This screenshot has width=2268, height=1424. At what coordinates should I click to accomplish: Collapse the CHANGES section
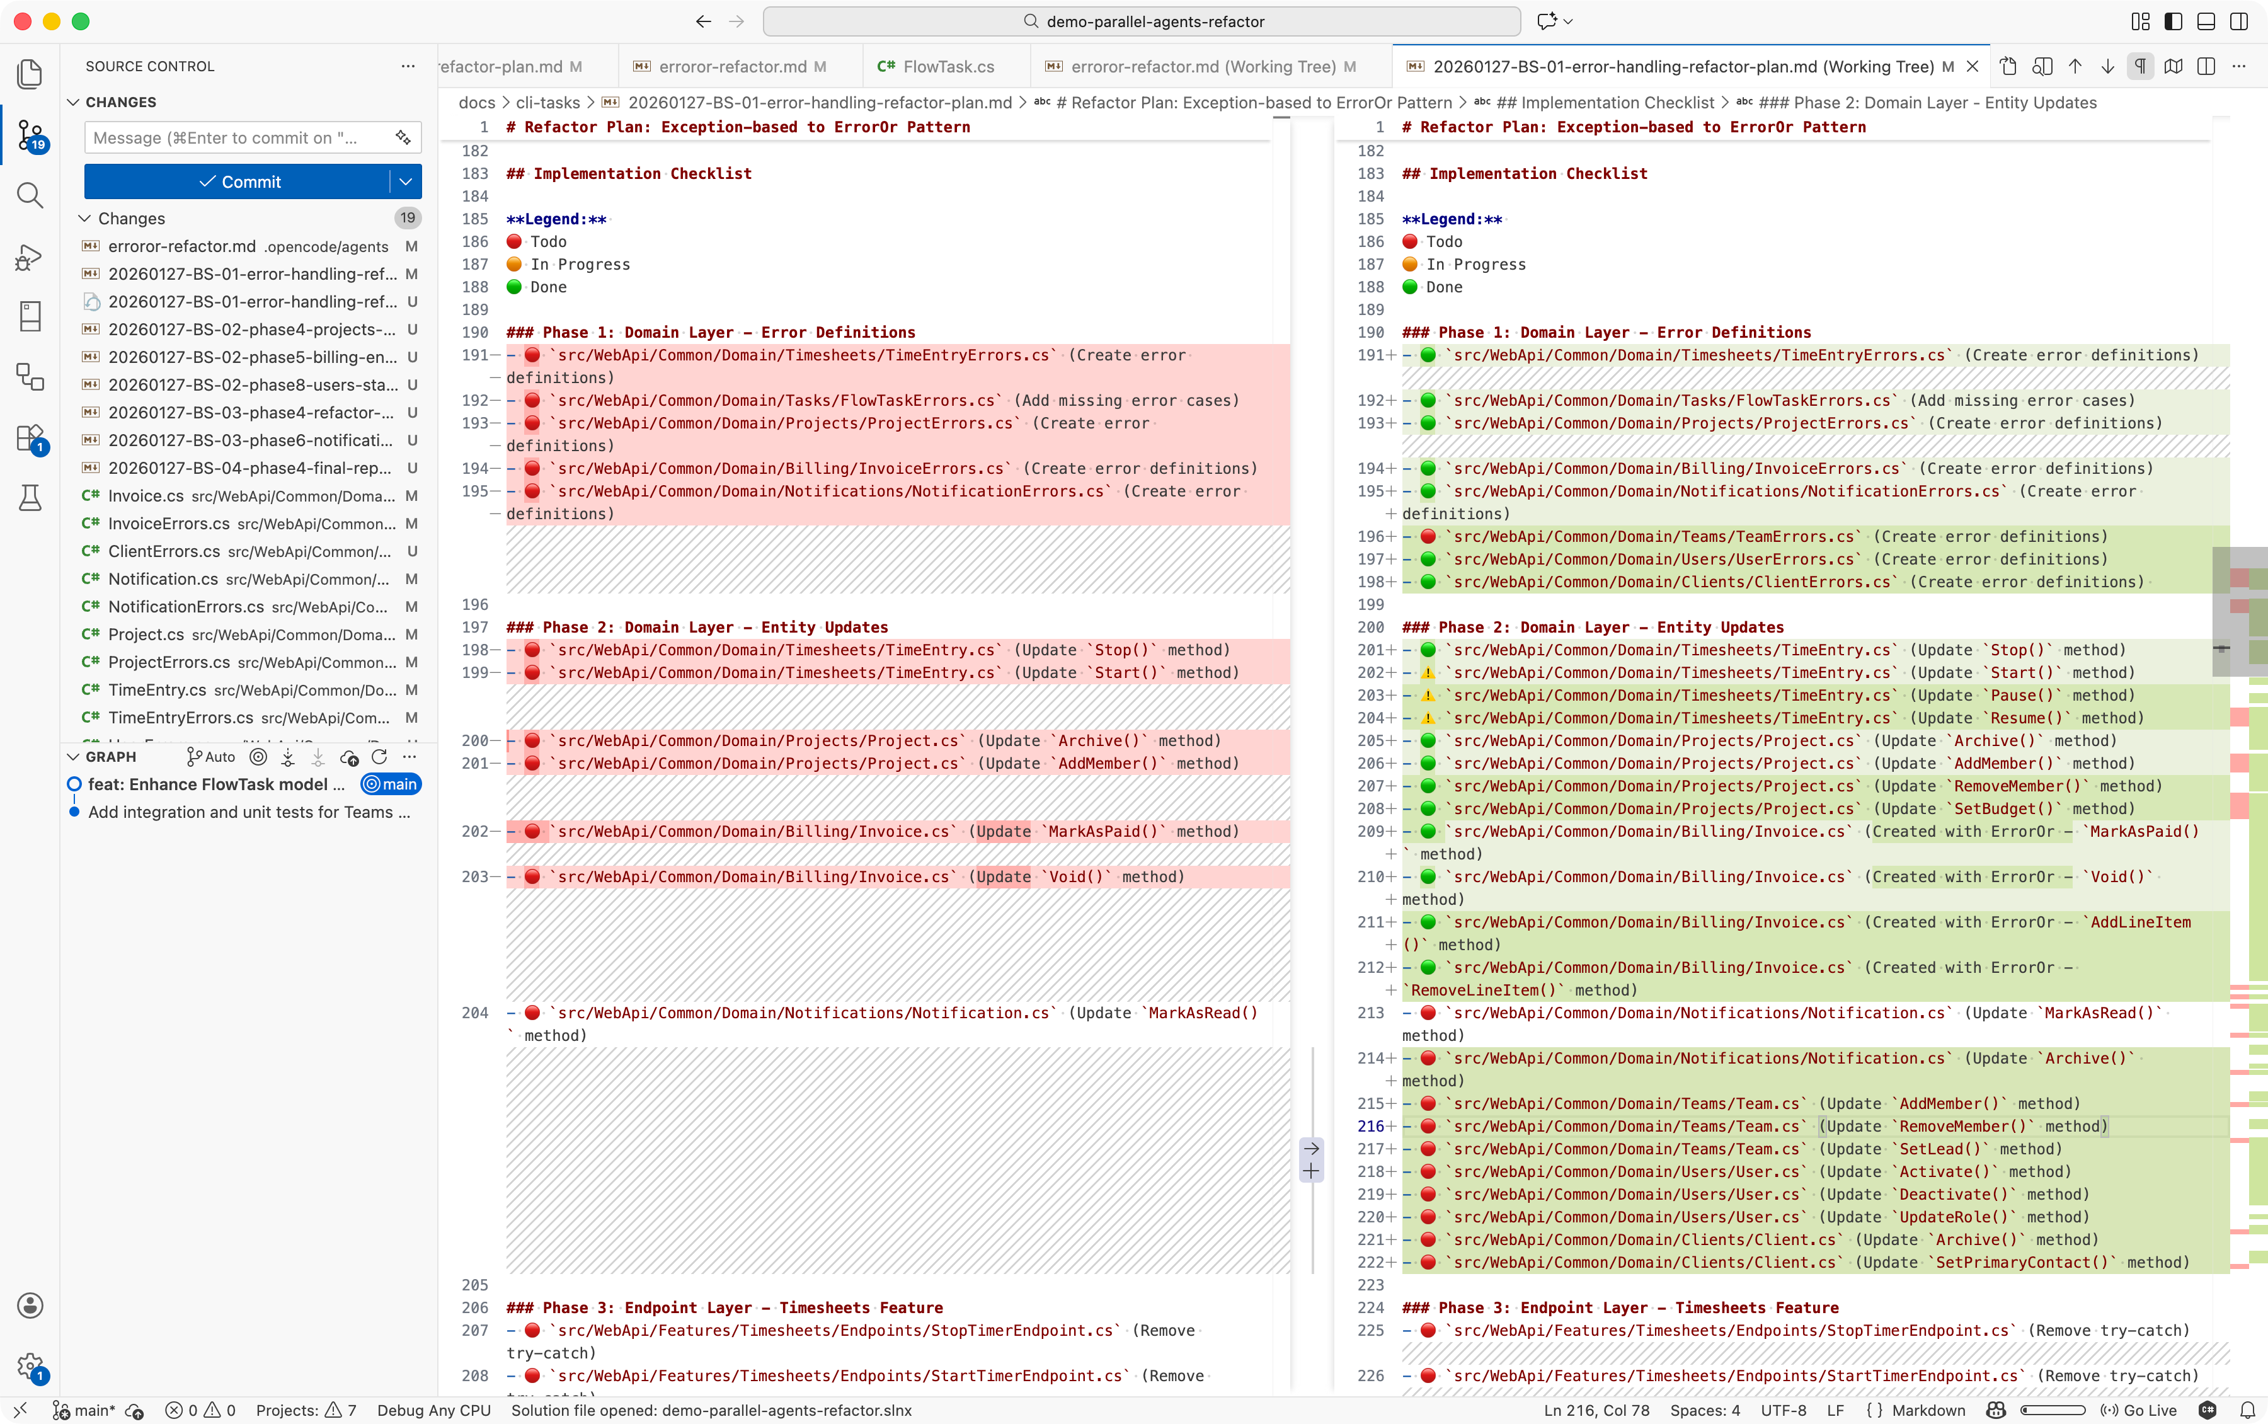click(74, 101)
